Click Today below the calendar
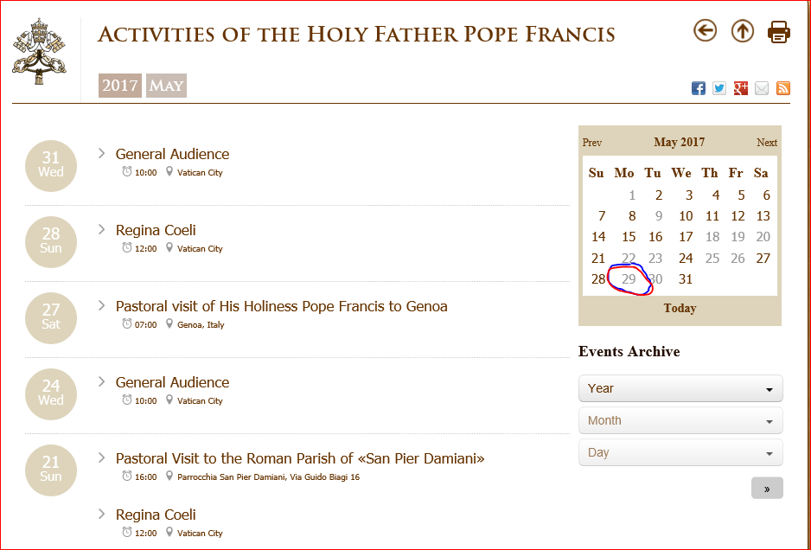 680,309
